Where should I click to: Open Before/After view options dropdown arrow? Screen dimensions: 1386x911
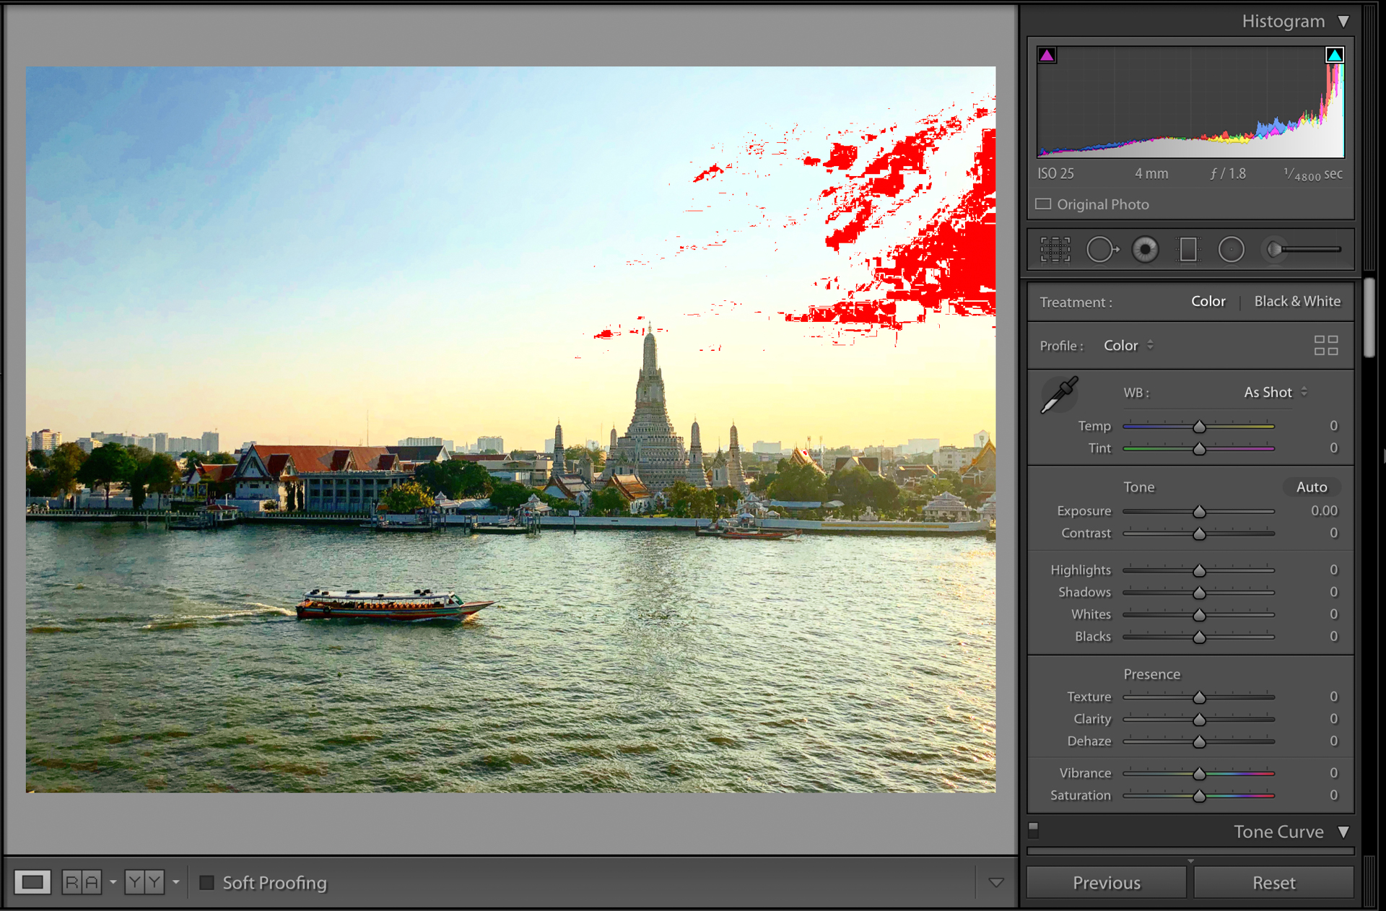pyautogui.click(x=175, y=882)
